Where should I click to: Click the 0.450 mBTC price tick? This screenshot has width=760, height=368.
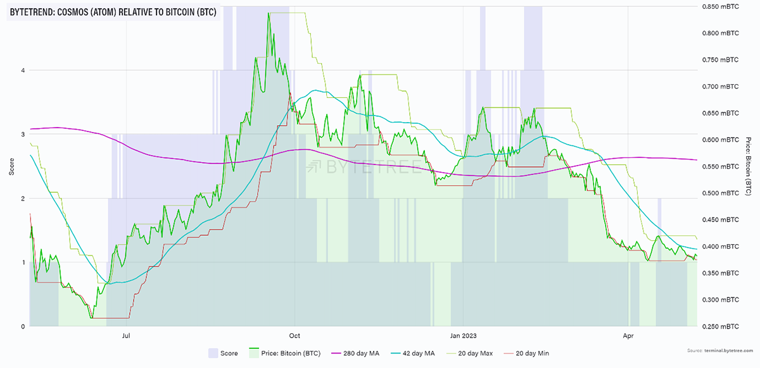(721, 219)
